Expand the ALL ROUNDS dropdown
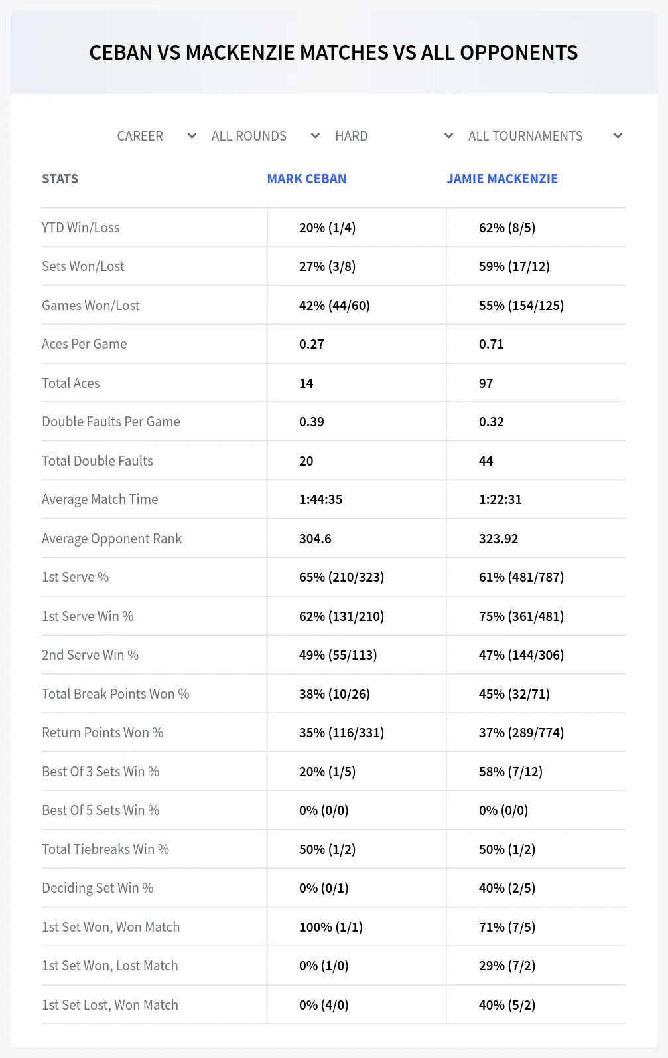Image resolution: width=668 pixels, height=1058 pixels. tap(265, 136)
